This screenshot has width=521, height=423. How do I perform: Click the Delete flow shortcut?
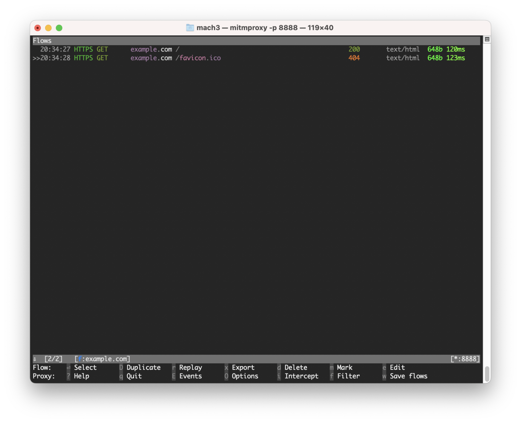[x=295, y=368]
